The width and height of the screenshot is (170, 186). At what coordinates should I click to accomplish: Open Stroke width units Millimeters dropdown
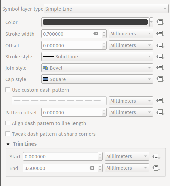(131, 34)
